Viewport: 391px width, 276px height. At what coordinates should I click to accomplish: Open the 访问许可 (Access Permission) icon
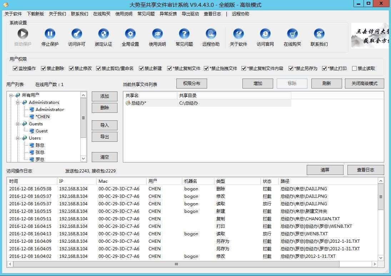click(76, 35)
